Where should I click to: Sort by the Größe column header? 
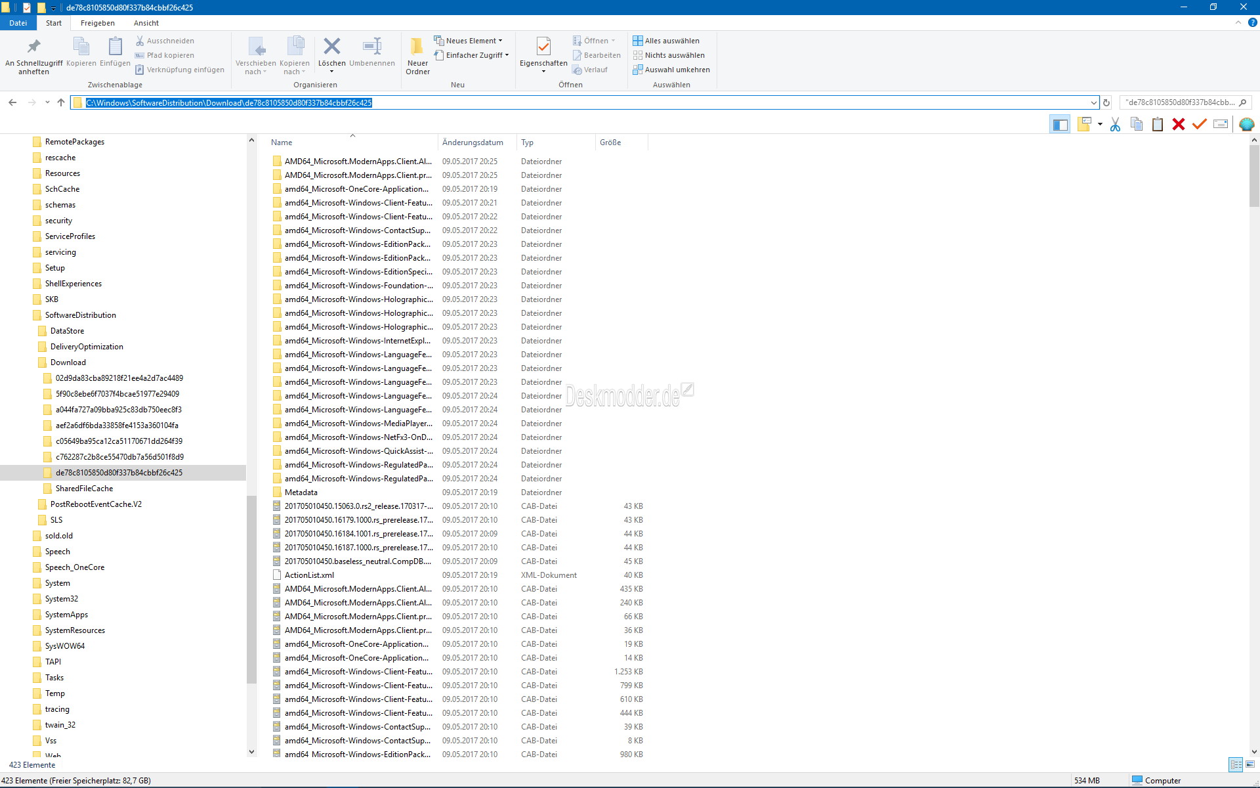(x=621, y=142)
